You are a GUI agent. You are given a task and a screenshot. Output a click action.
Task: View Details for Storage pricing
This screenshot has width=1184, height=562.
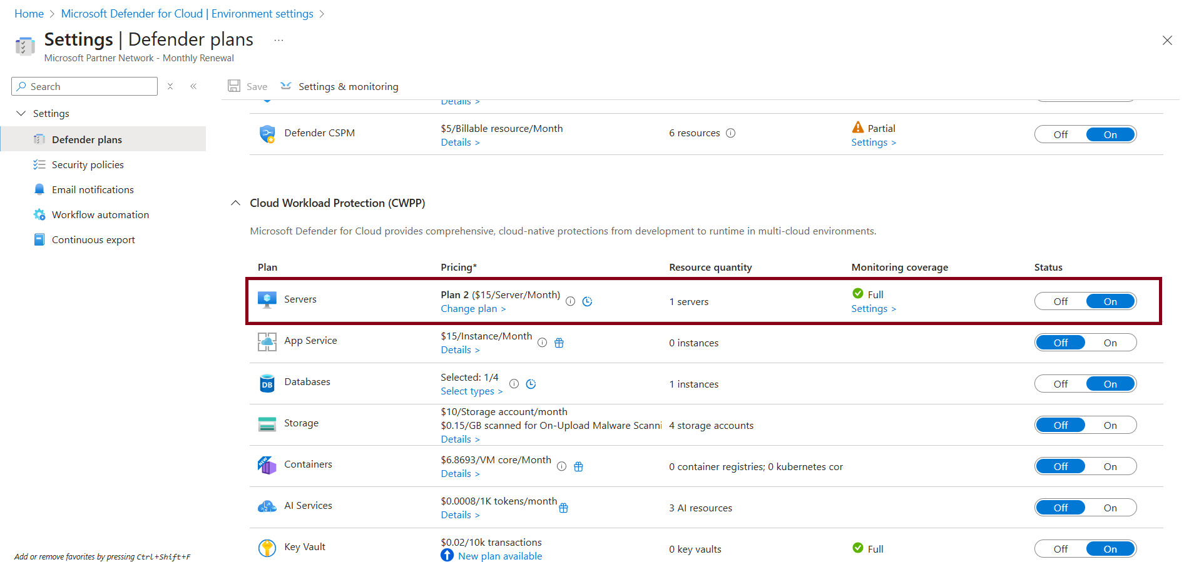460,439
